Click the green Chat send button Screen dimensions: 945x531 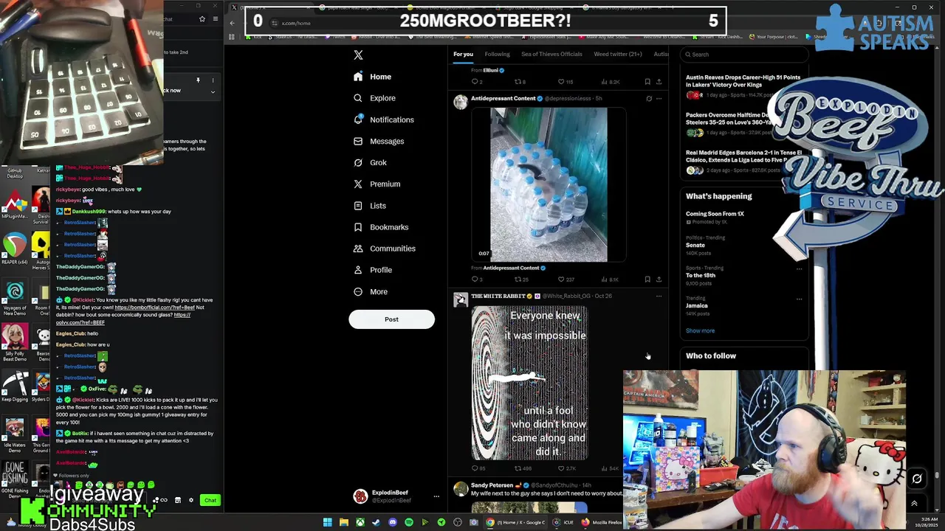(210, 500)
